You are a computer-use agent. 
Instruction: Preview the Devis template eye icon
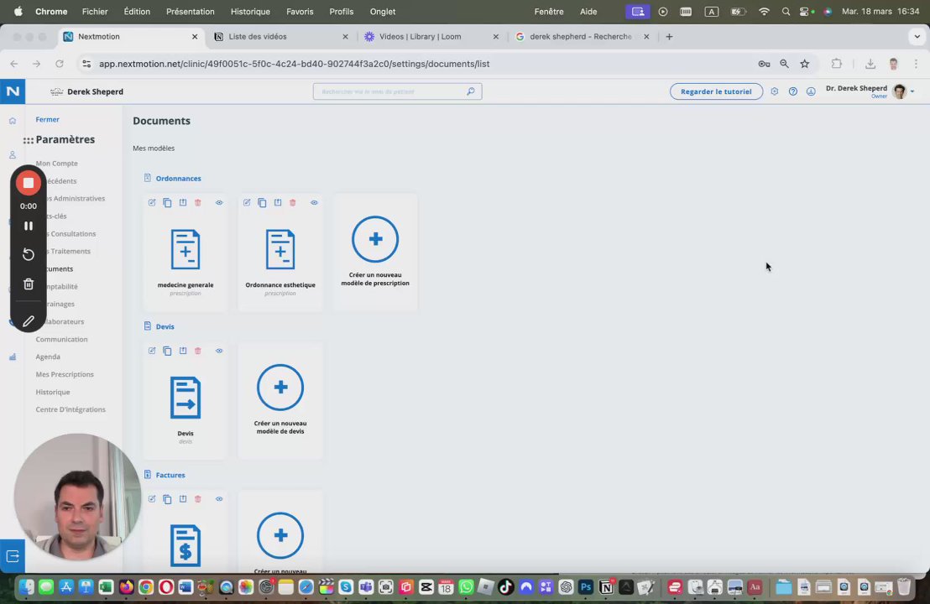point(219,351)
